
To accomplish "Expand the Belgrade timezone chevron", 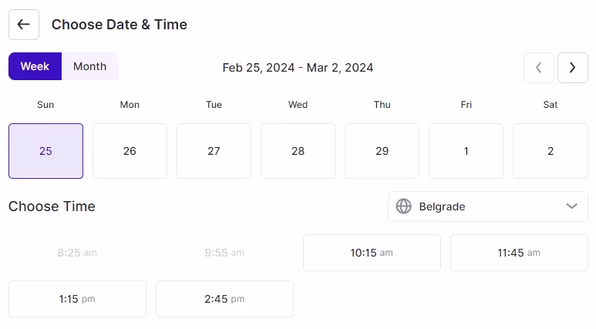I will (571, 206).
